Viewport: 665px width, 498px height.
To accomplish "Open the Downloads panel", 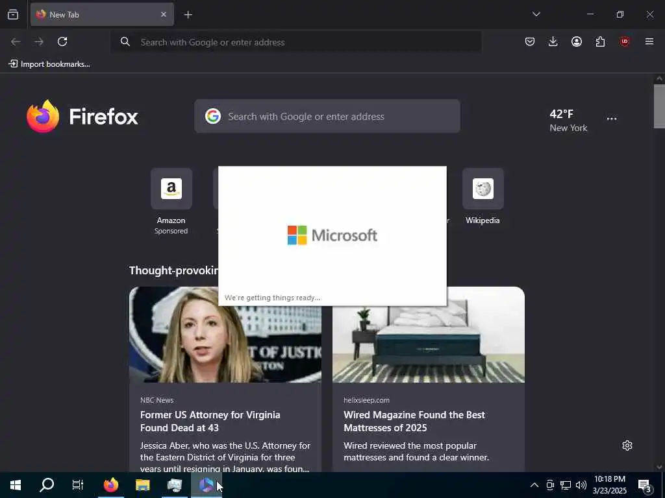I will click(553, 41).
